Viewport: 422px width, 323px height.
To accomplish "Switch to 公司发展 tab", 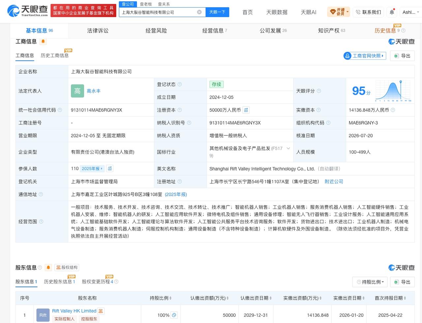I will [x=273, y=31].
